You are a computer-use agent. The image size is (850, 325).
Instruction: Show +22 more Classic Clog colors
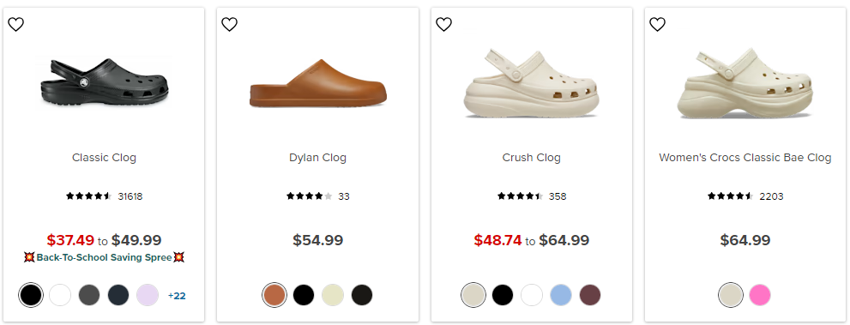tap(177, 296)
